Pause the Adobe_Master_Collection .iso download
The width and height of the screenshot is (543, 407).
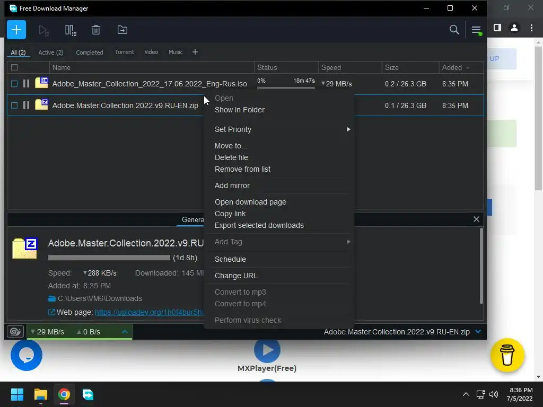27,83
